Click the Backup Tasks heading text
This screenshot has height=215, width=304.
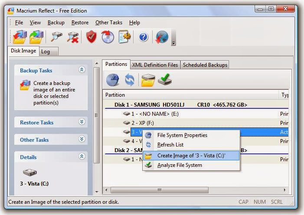coord(36,71)
